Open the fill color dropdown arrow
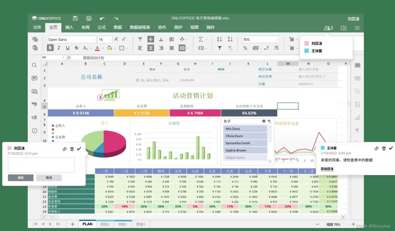The width and height of the screenshot is (395, 231). [114, 48]
